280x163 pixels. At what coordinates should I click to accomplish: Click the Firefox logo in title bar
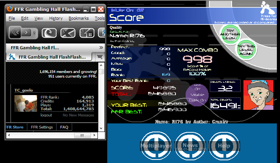[10, 9]
